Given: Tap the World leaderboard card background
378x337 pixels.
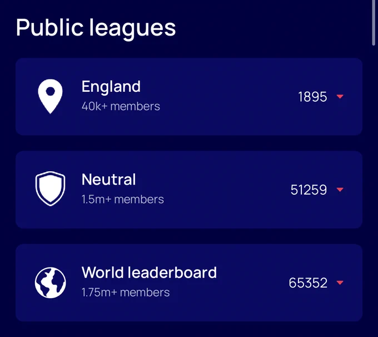Looking at the screenshot, I should click(x=189, y=283).
